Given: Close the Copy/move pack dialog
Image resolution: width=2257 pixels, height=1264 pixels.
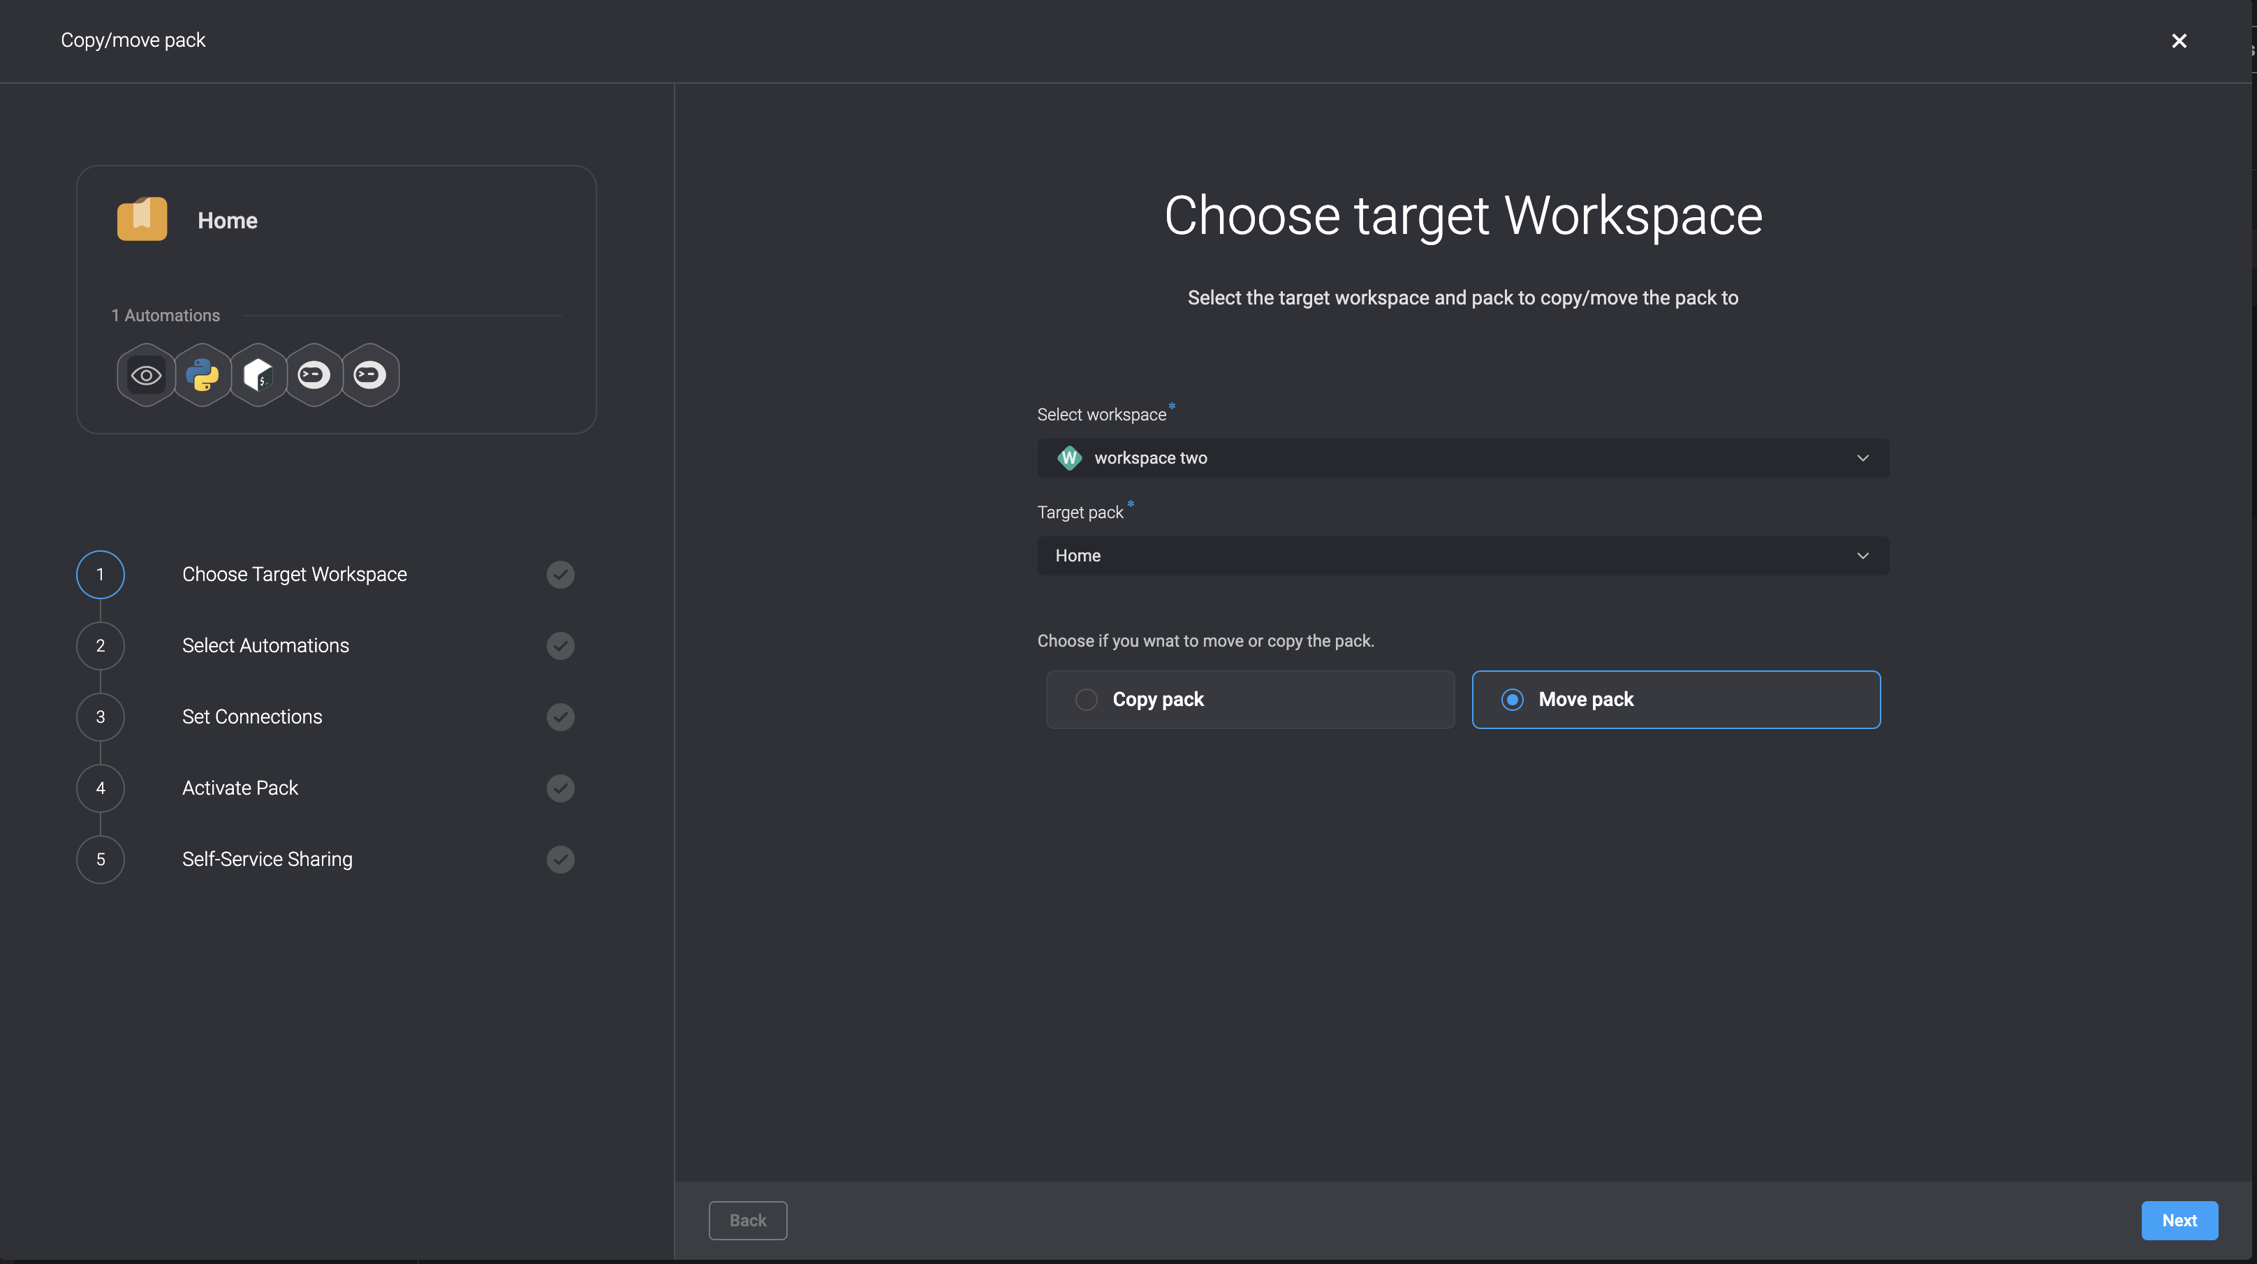Looking at the screenshot, I should click(2179, 41).
